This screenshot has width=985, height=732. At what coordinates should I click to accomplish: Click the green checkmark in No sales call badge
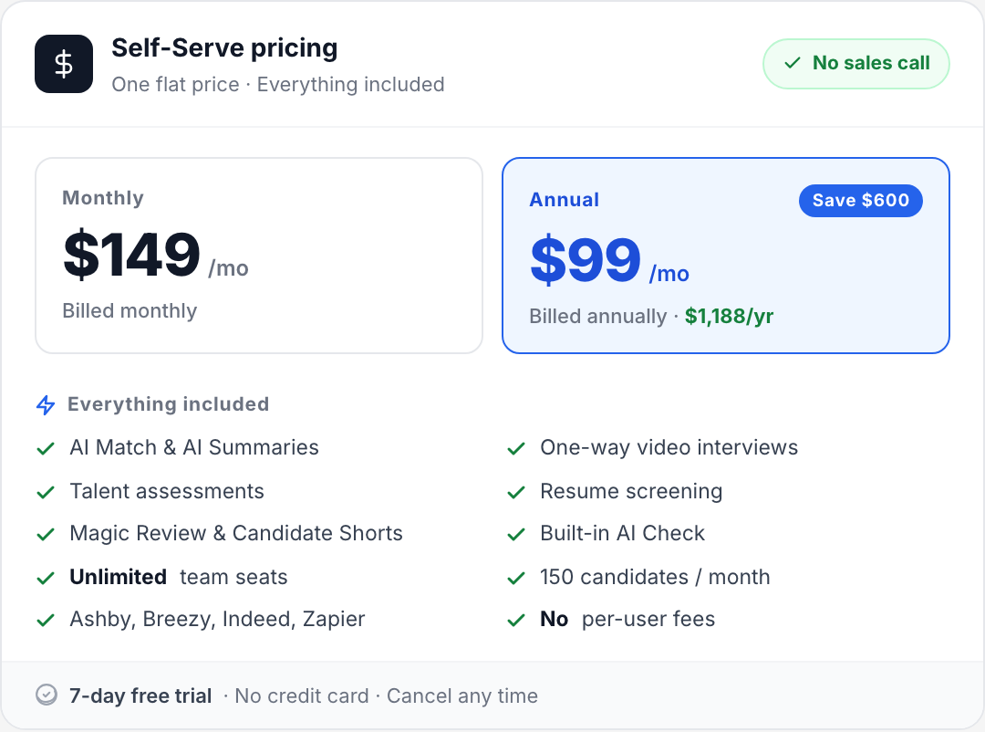[x=793, y=64]
